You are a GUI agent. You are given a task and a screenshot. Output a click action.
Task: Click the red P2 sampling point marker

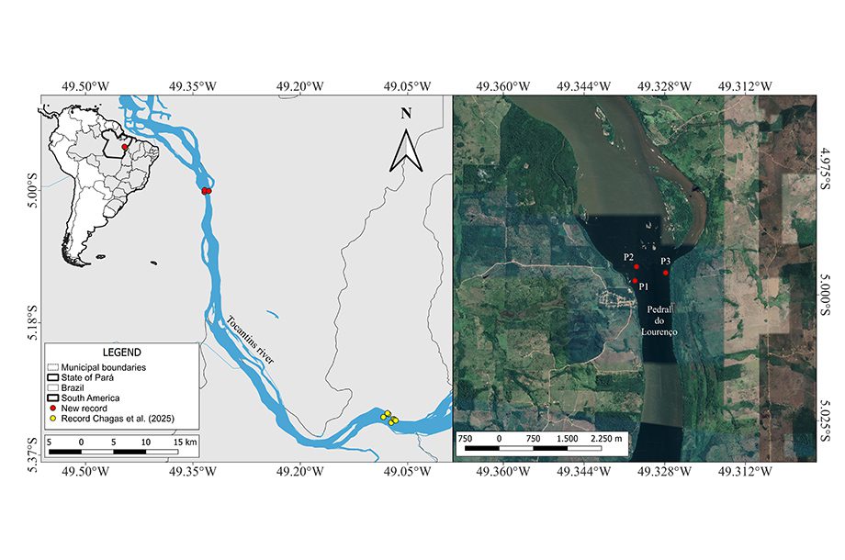point(637,266)
